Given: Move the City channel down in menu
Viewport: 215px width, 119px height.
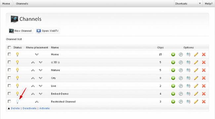Looking at the screenshot, I should (x=41, y=78).
